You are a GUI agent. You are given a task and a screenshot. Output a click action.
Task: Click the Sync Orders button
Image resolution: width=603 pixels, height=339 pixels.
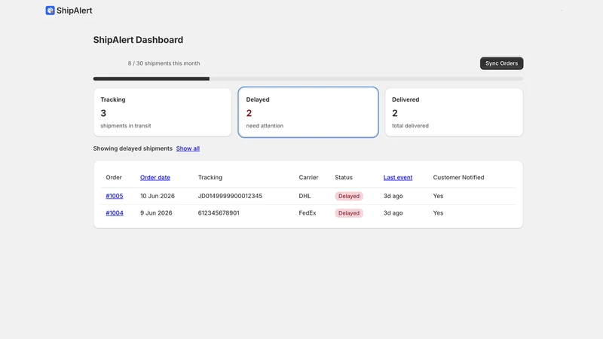pos(501,63)
